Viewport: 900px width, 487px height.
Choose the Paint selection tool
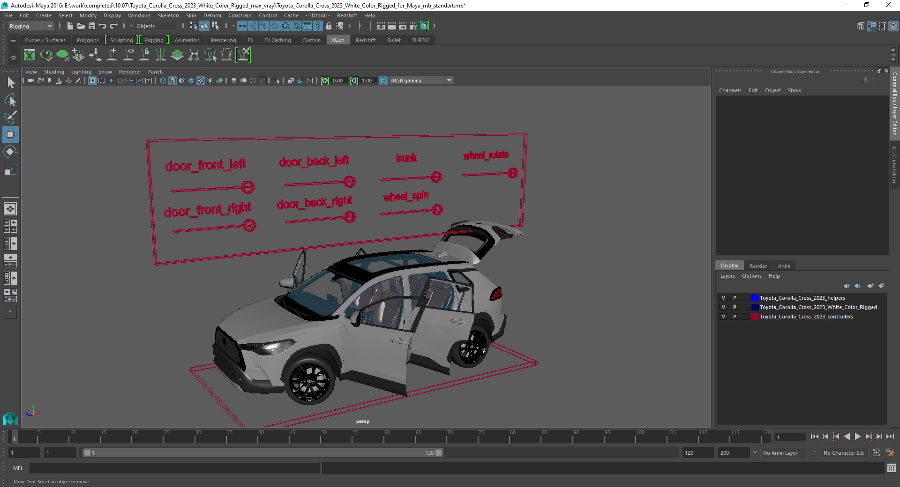point(10,117)
